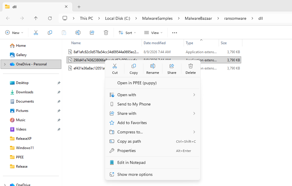Image resolution: width=292 pixels, height=186 pixels.
Task: Choose Rename in the context menu
Action: (153, 69)
